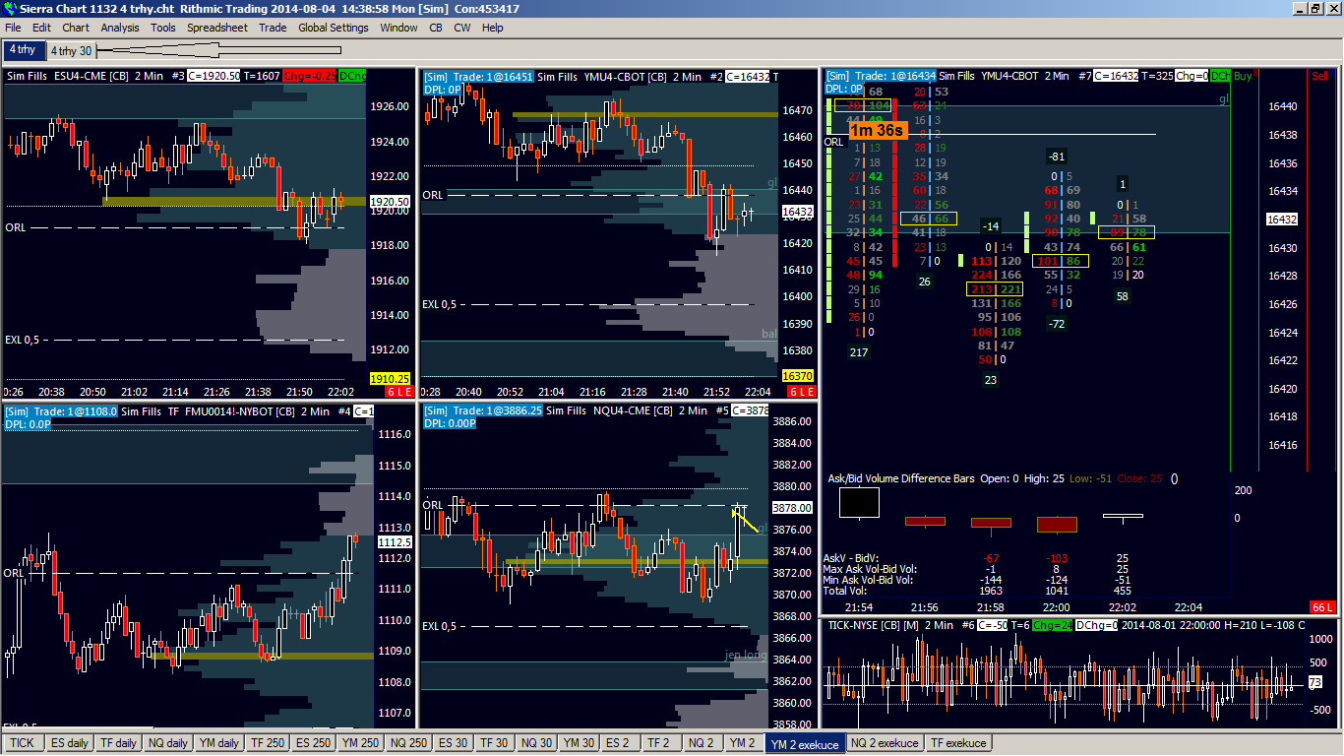This screenshot has width=1344, height=756.
Task: Open the CB menu
Action: 436,28
